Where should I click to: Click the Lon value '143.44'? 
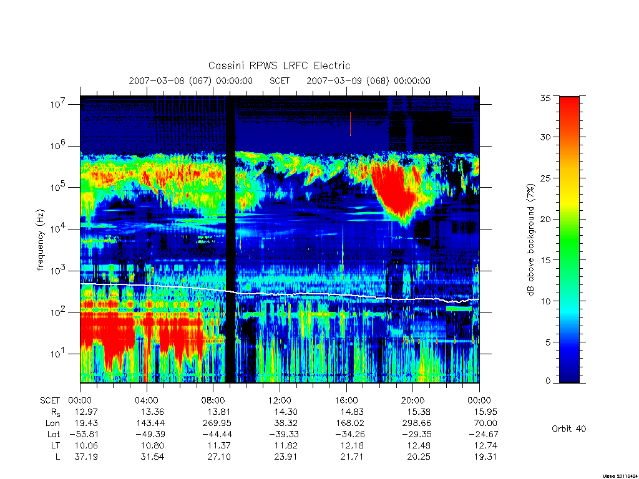(x=150, y=423)
